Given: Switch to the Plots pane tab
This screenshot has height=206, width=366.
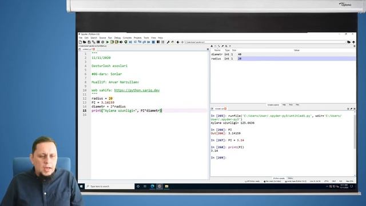Looking at the screenshot, I should pos(291,105).
